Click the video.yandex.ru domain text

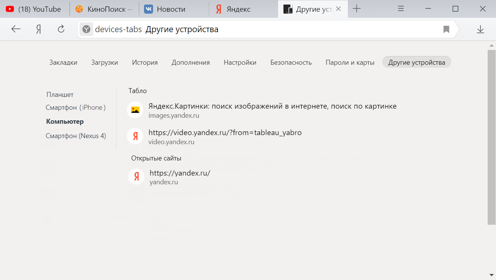point(171,142)
